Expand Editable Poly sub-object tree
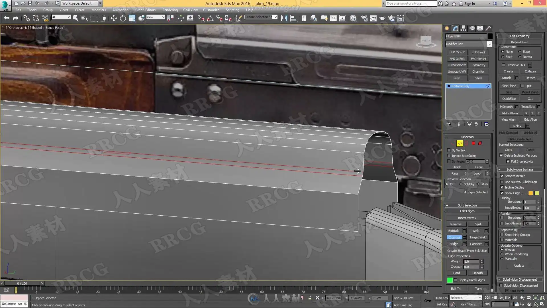Screen dimensions: 547x308 click(449, 86)
